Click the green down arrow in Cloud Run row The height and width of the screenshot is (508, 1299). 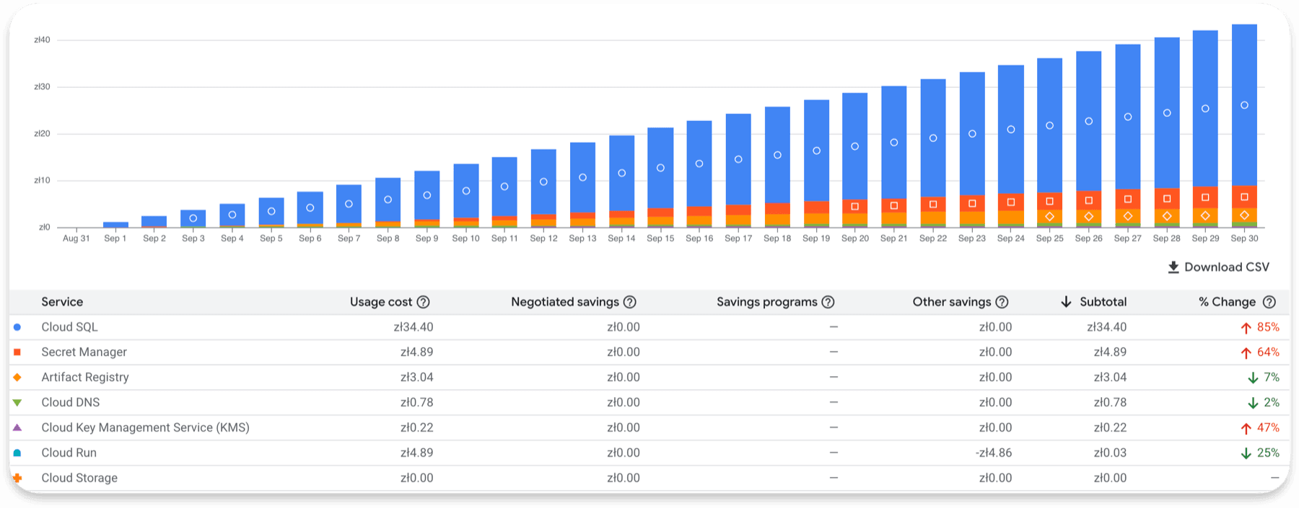[x=1246, y=454]
